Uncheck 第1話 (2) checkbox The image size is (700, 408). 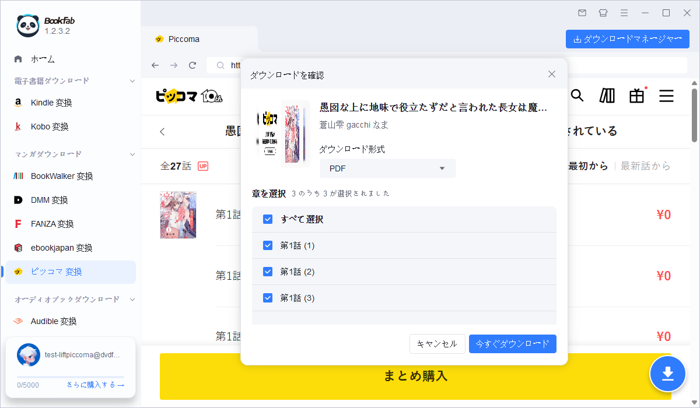coord(268,272)
